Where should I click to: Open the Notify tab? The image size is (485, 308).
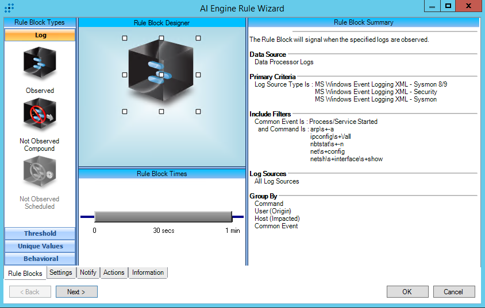88,272
